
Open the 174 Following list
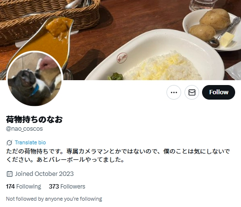23,187
